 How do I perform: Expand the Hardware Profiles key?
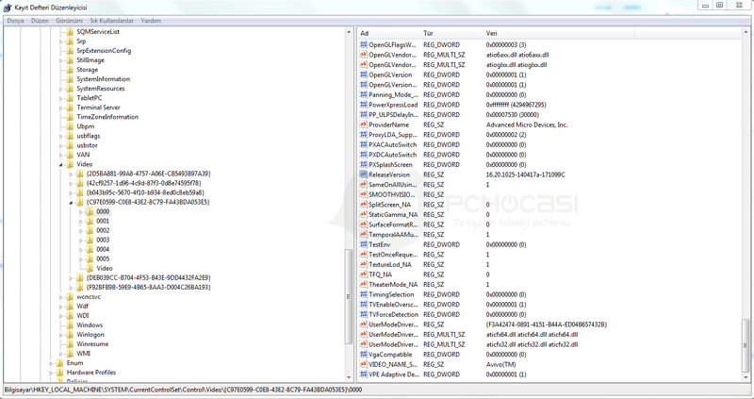[x=51, y=372]
